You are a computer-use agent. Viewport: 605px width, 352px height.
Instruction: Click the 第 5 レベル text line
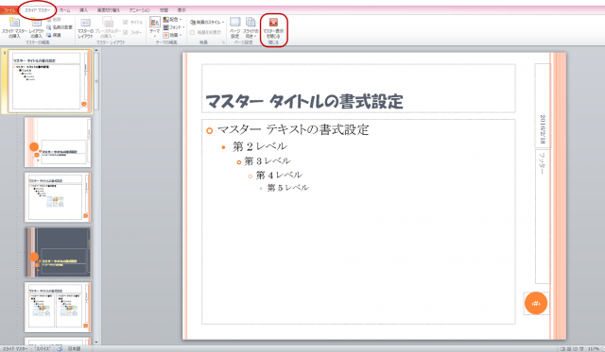coord(287,188)
